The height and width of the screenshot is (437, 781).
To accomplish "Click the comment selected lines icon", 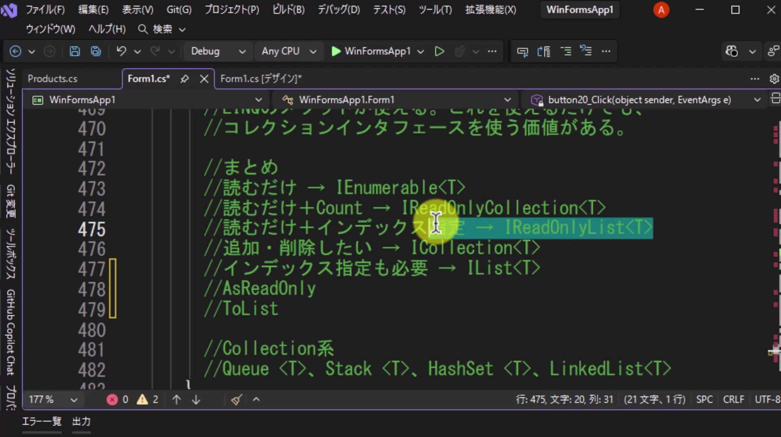I will click(565, 51).
